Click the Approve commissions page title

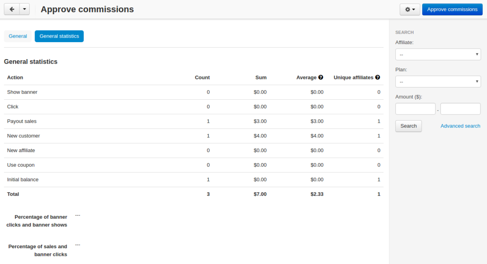tap(87, 9)
